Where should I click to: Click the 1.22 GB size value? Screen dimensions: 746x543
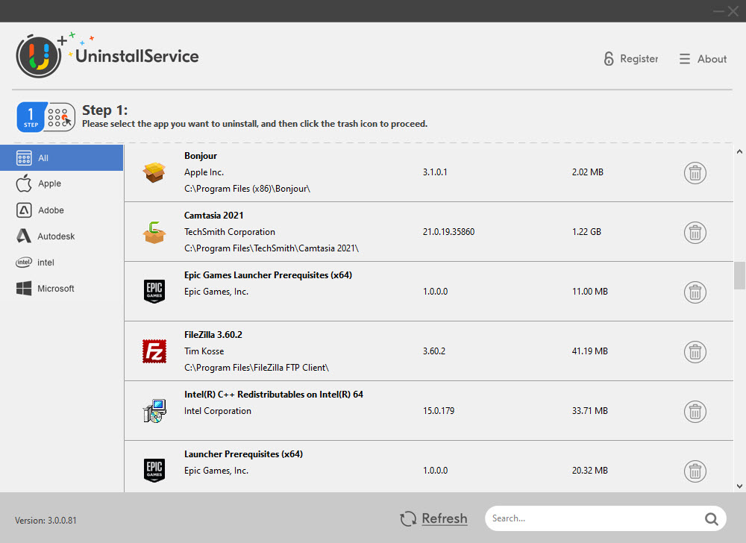pyautogui.click(x=586, y=232)
